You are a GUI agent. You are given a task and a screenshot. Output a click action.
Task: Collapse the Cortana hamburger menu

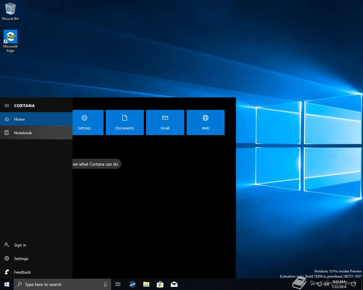point(7,106)
